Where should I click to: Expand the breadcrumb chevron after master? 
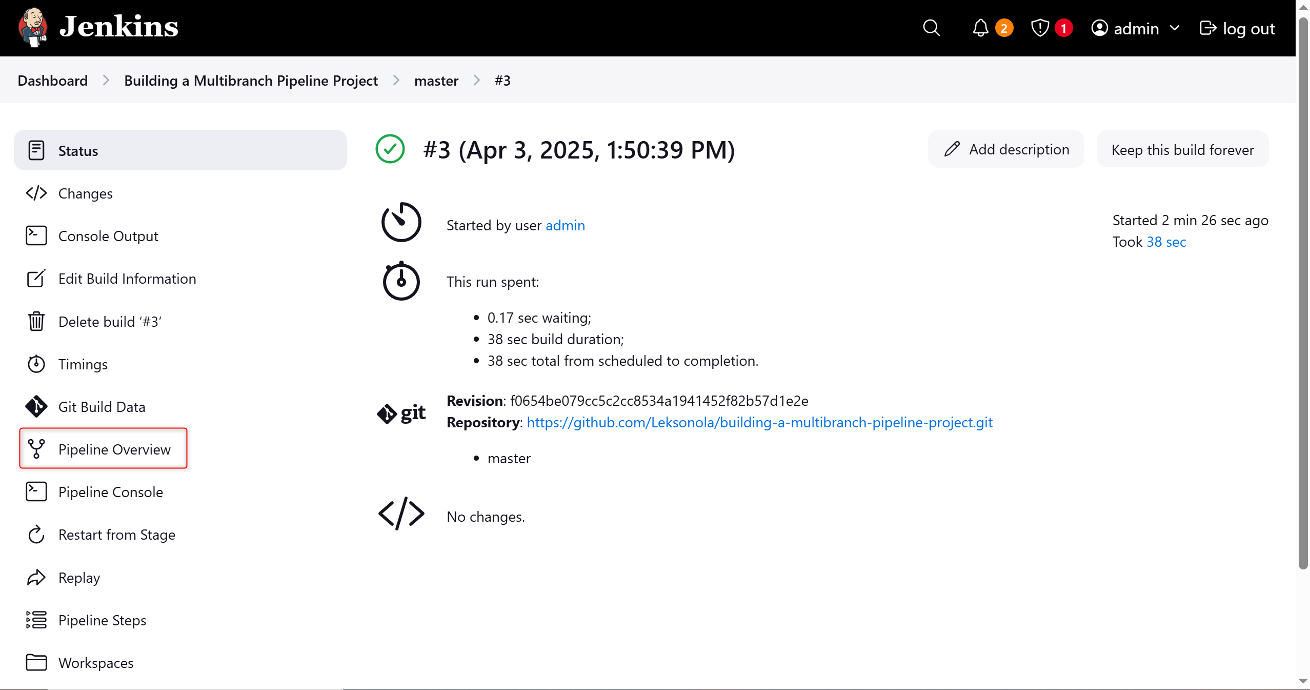point(476,80)
